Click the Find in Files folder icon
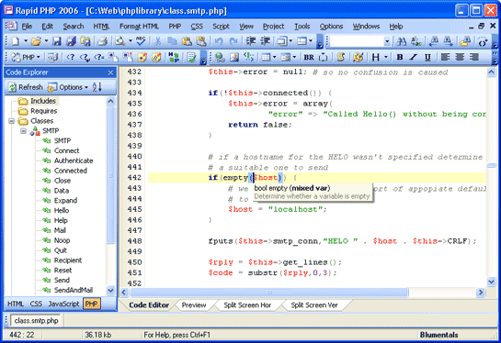The width and height of the screenshot is (501, 343). tap(465, 41)
